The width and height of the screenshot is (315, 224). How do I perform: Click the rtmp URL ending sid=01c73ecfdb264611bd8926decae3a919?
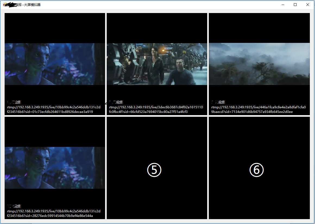pos(54,109)
